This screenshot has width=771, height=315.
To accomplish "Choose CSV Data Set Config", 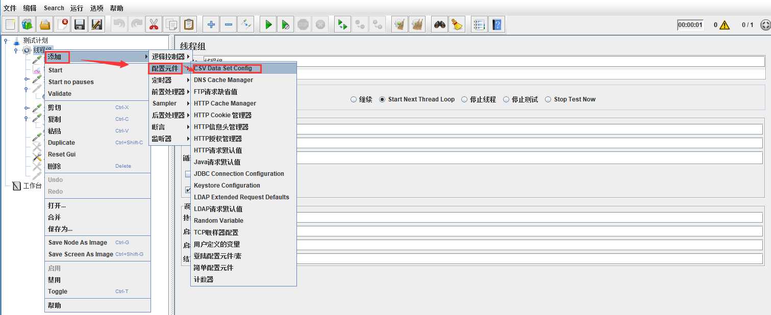I will pos(243,68).
